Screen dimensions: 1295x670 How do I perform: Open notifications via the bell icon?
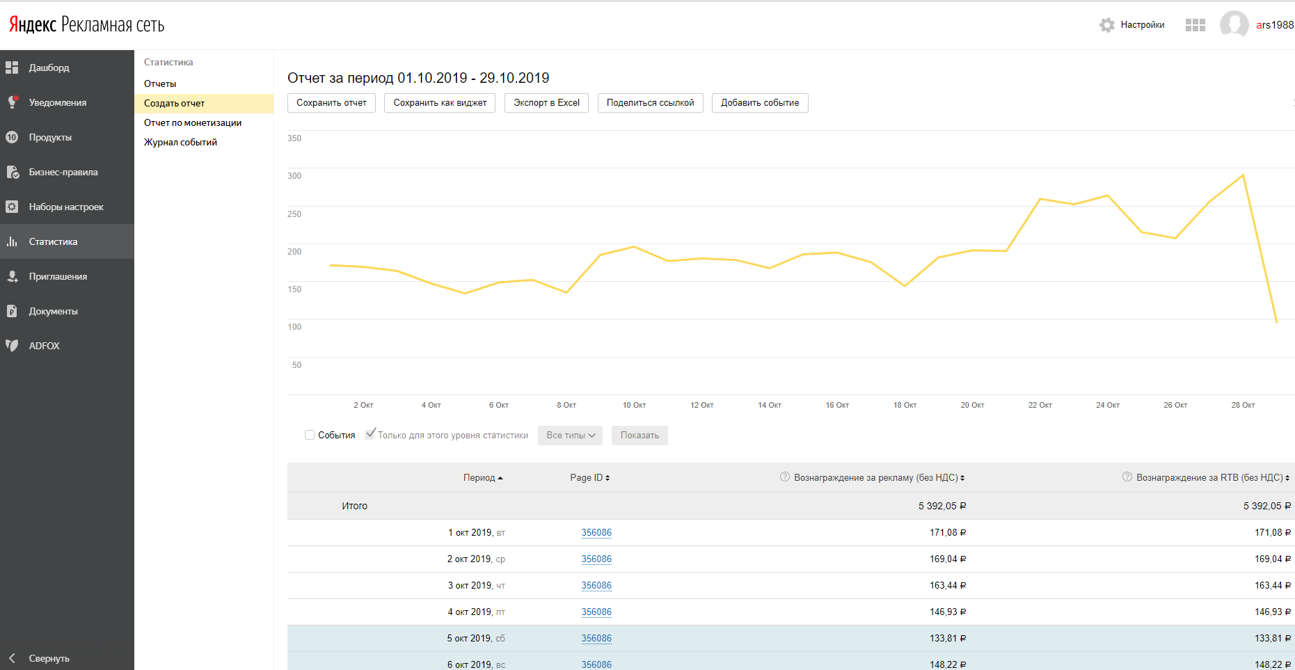point(12,102)
